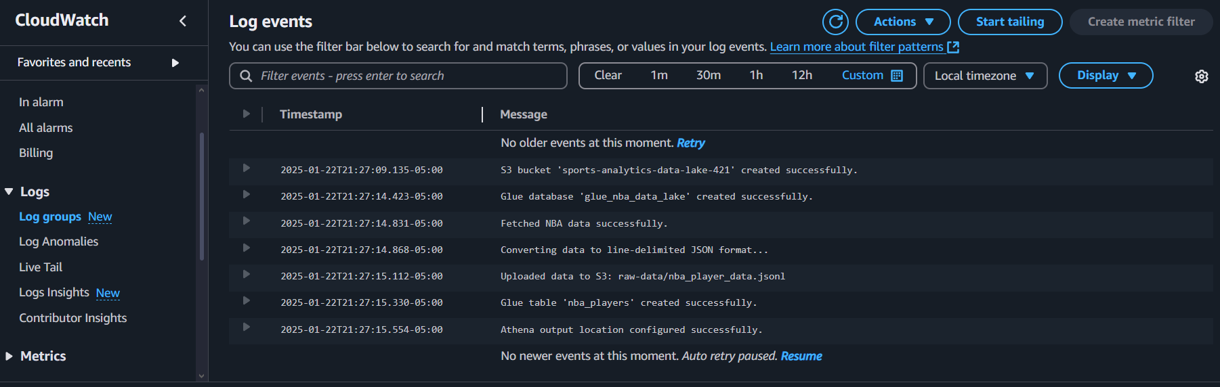Open external link icon for filter patterns
Screen dimensions: 1220x387
(953, 47)
